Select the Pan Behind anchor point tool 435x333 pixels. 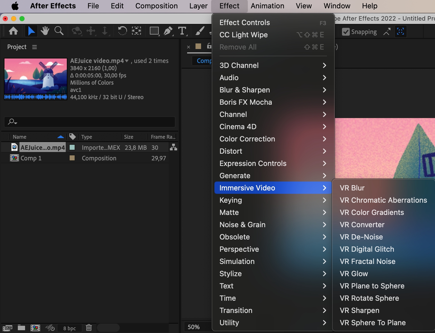pos(136,31)
